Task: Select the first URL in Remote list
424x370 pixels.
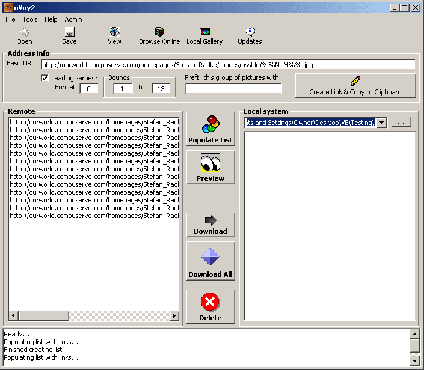Action: [94, 122]
